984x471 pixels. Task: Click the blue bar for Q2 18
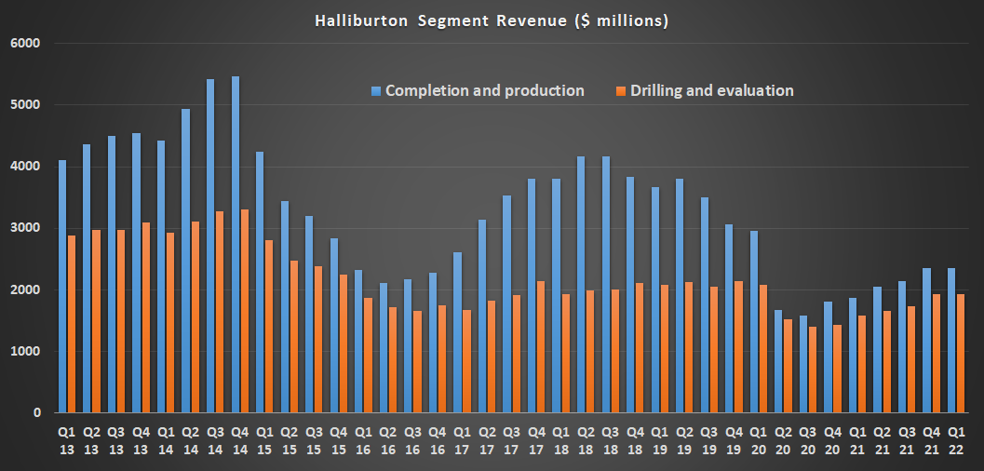tap(582, 284)
